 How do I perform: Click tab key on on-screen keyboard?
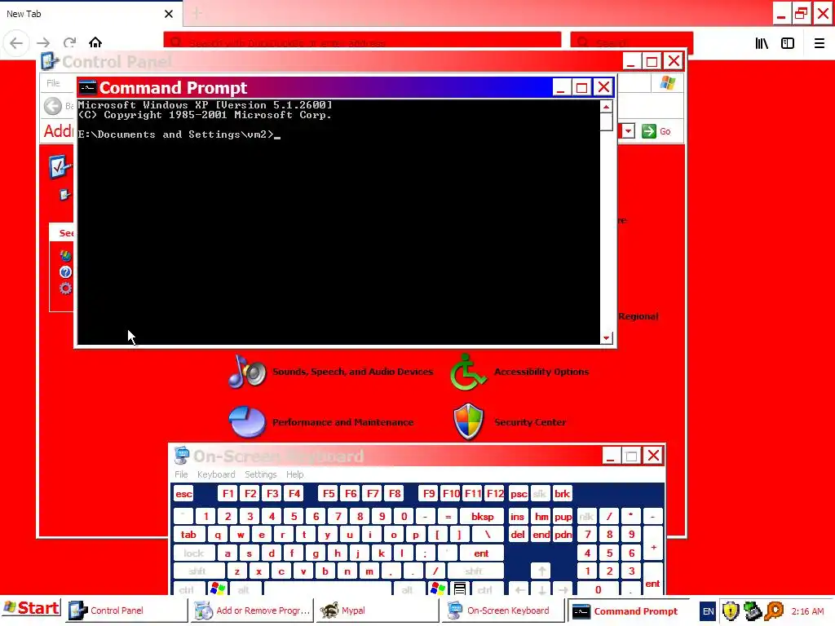tap(188, 535)
